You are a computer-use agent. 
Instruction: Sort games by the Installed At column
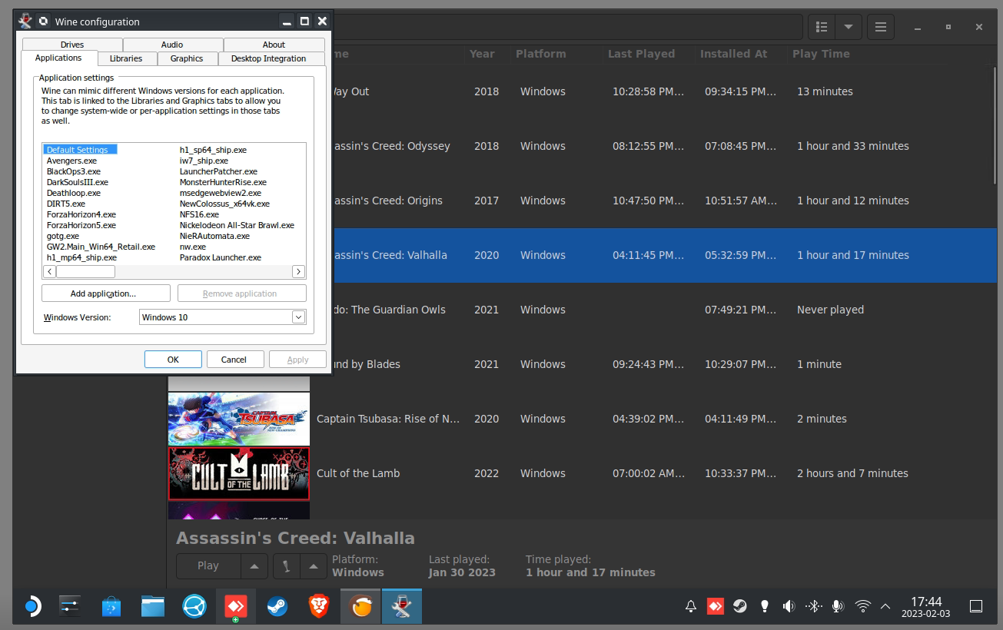(x=734, y=54)
